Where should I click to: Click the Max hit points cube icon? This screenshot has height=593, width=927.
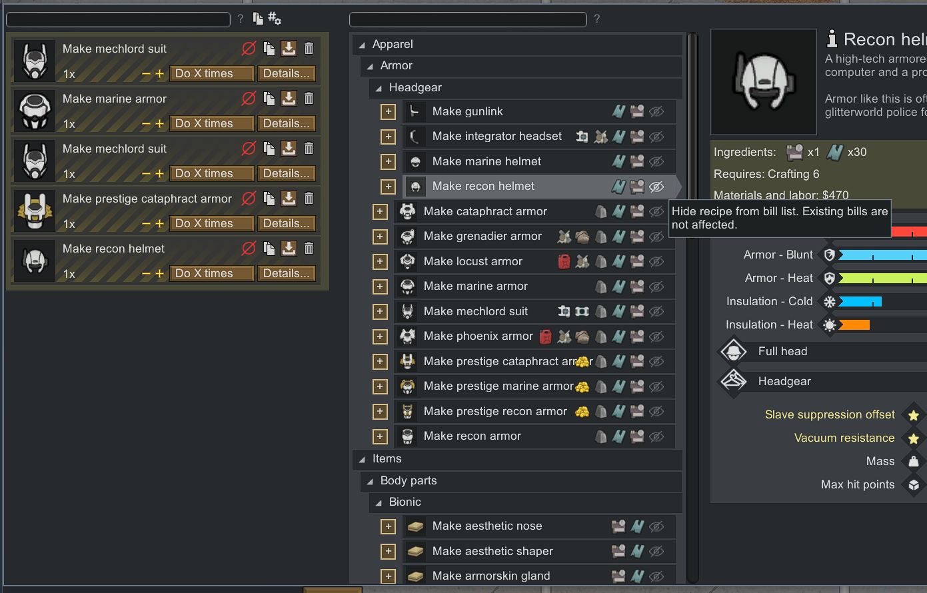(x=914, y=485)
